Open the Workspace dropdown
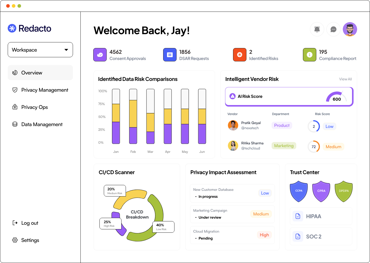 coord(40,50)
